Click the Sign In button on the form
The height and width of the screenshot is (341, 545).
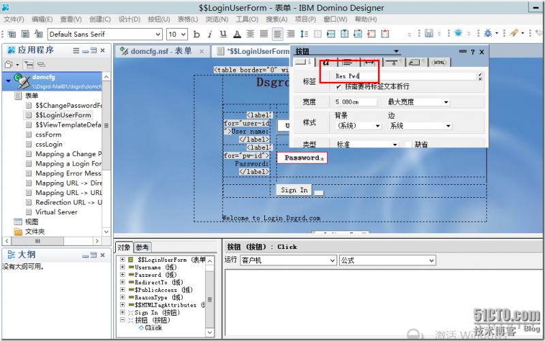point(294,190)
